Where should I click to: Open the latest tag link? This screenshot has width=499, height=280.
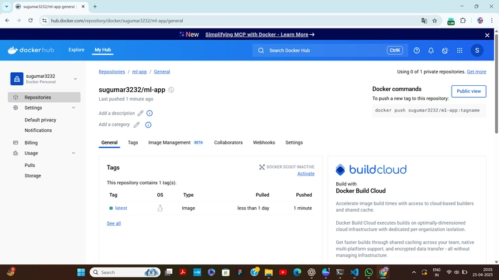coord(121,208)
